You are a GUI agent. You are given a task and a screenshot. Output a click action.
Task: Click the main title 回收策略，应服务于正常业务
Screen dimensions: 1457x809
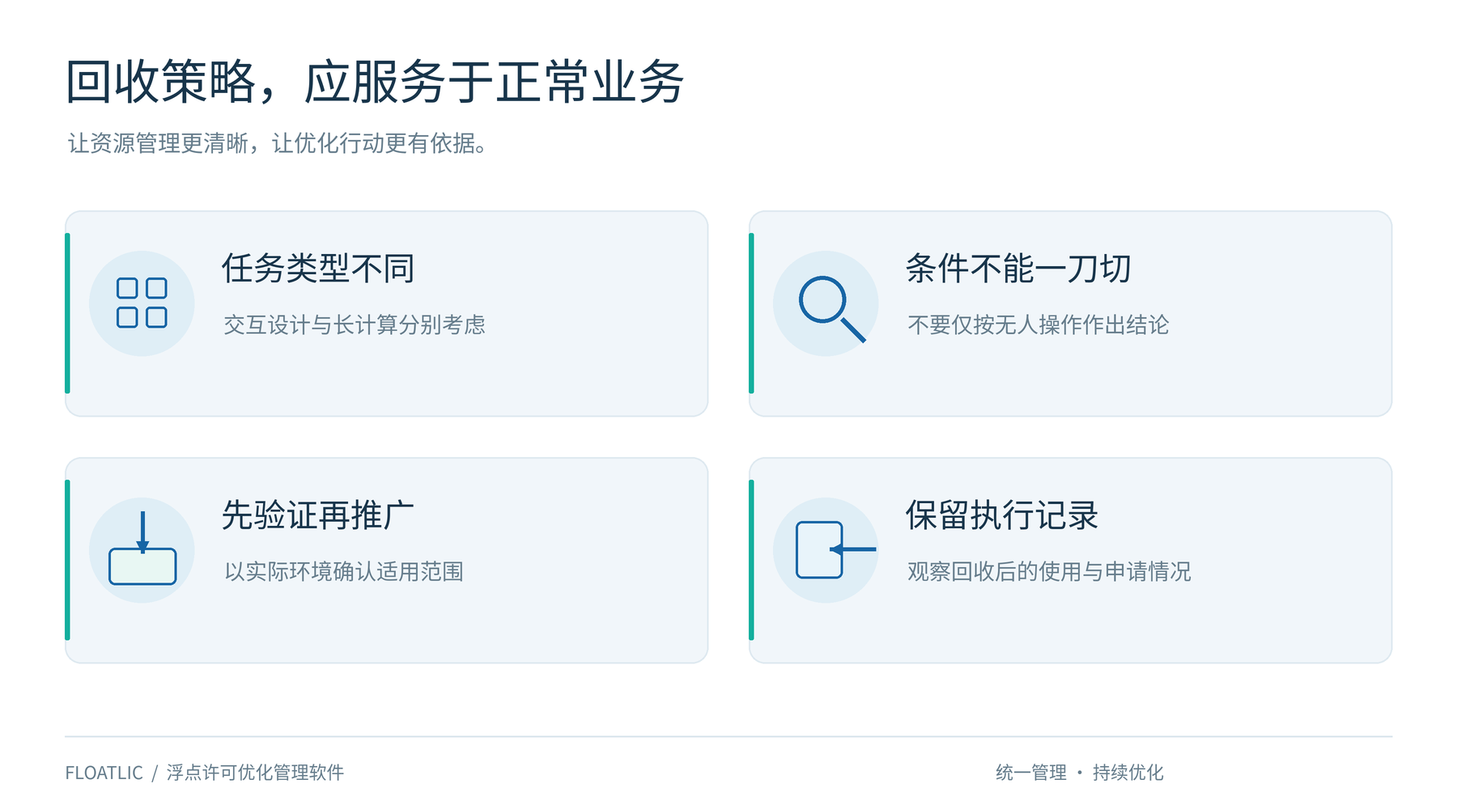coord(375,83)
